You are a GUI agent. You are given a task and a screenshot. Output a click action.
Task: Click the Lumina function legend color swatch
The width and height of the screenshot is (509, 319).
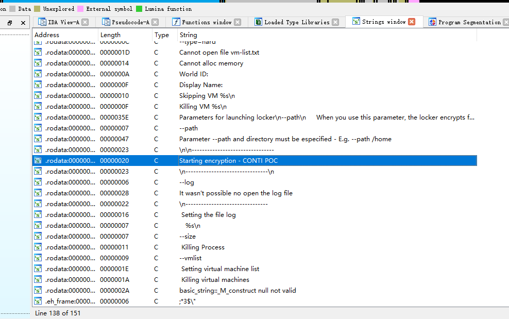[x=139, y=9]
